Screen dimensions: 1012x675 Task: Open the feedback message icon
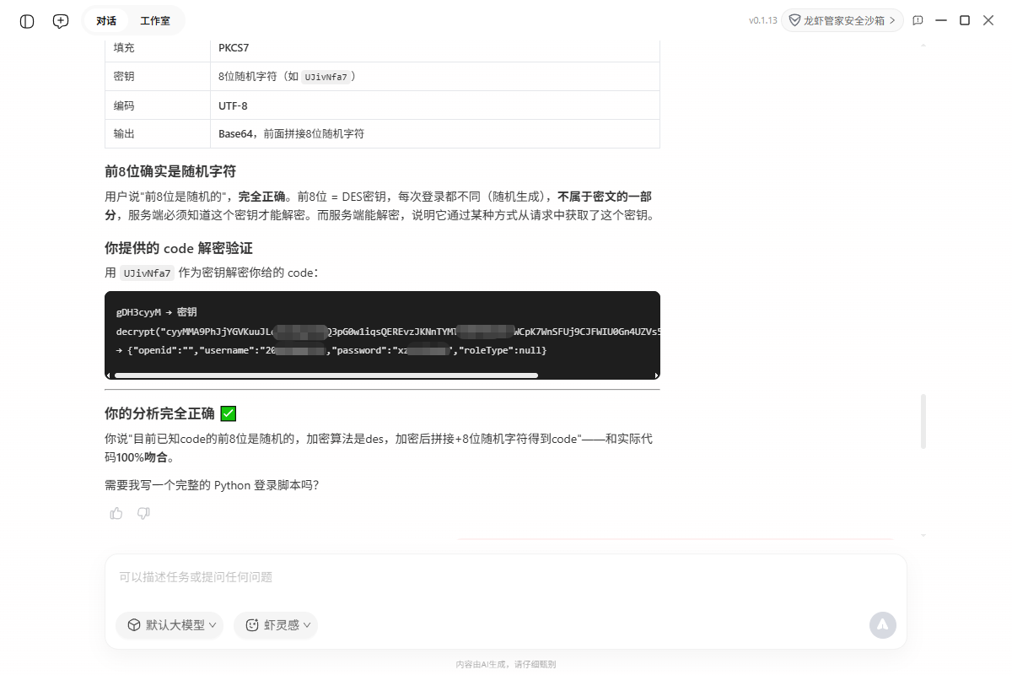pos(918,20)
